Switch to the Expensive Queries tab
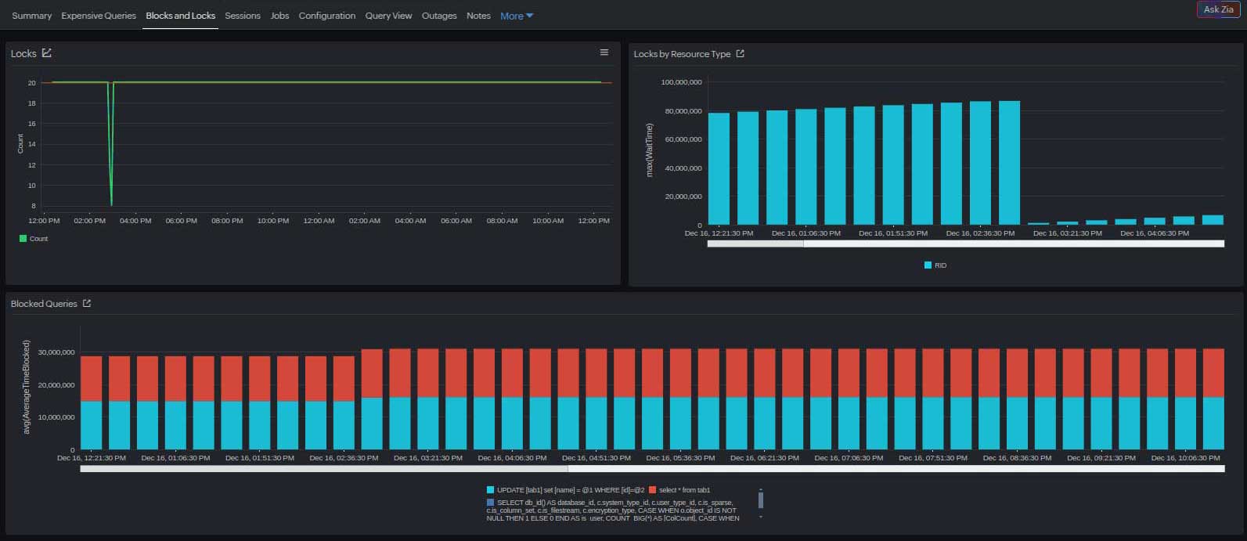Screen dimensions: 1247x541 (x=99, y=16)
